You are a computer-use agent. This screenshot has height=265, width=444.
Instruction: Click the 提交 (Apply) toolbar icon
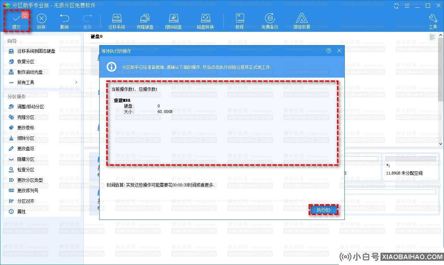[16, 21]
